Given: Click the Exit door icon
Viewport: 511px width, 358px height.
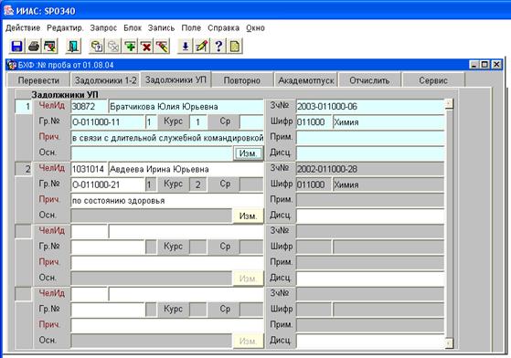Looking at the screenshot, I should [x=73, y=46].
